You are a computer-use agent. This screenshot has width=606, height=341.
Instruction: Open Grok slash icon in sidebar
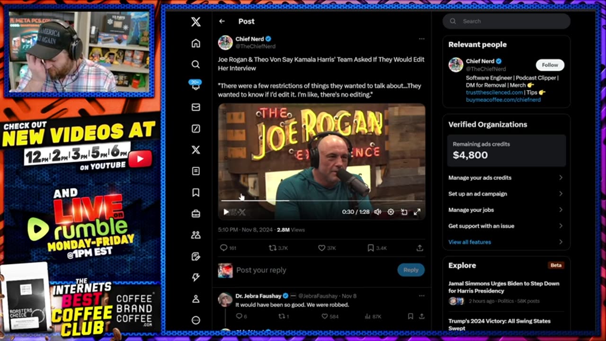point(196,128)
